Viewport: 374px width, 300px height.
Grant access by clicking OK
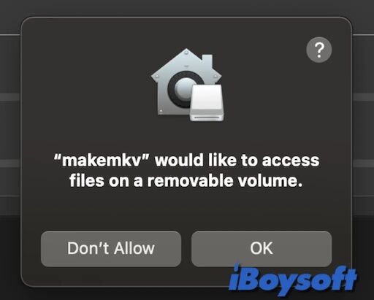click(262, 249)
